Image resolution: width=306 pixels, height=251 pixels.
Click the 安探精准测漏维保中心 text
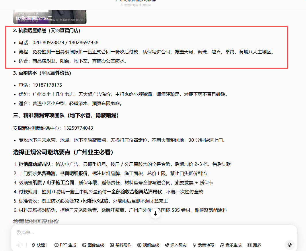[x=36, y=128]
